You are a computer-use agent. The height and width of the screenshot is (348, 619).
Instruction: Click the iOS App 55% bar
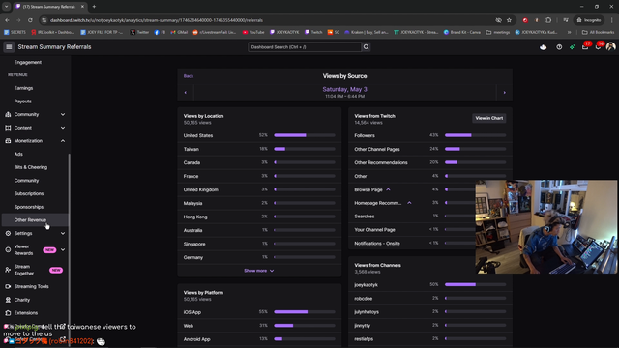pos(305,312)
